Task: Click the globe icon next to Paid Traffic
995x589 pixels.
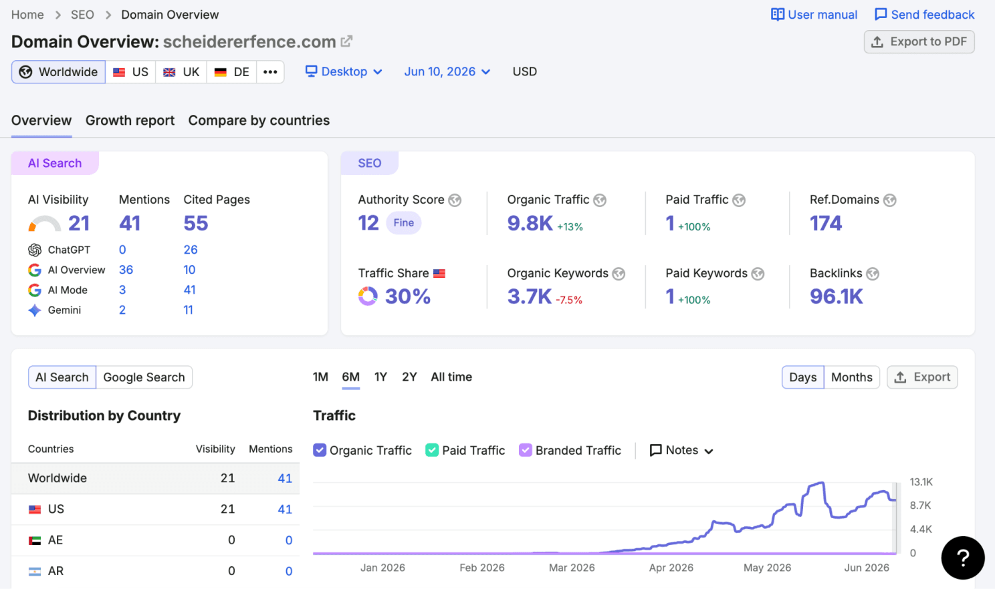Action: coord(739,200)
